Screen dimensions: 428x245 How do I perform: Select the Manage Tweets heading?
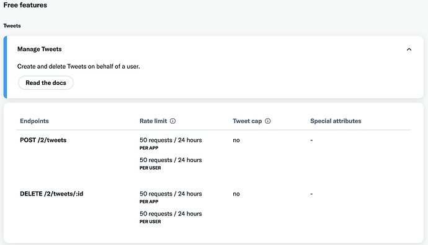[x=40, y=49]
